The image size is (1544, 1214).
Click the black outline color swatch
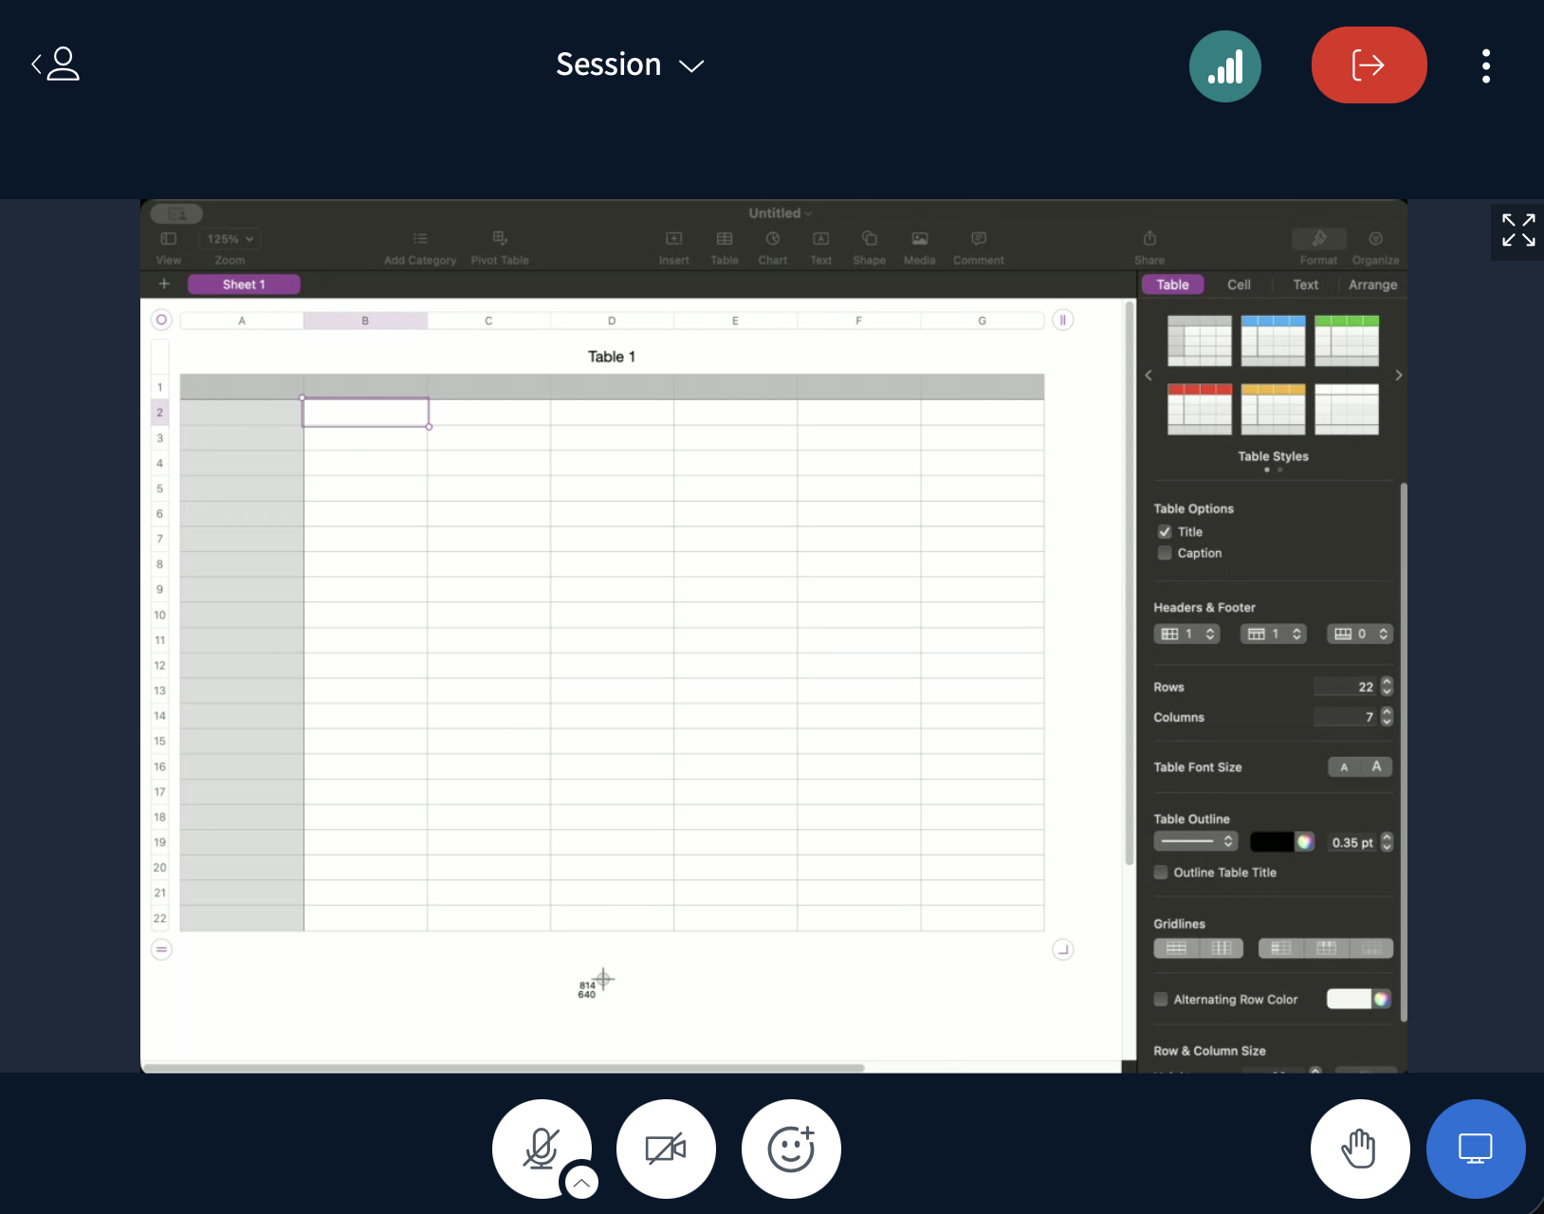pyautogui.click(x=1272, y=842)
